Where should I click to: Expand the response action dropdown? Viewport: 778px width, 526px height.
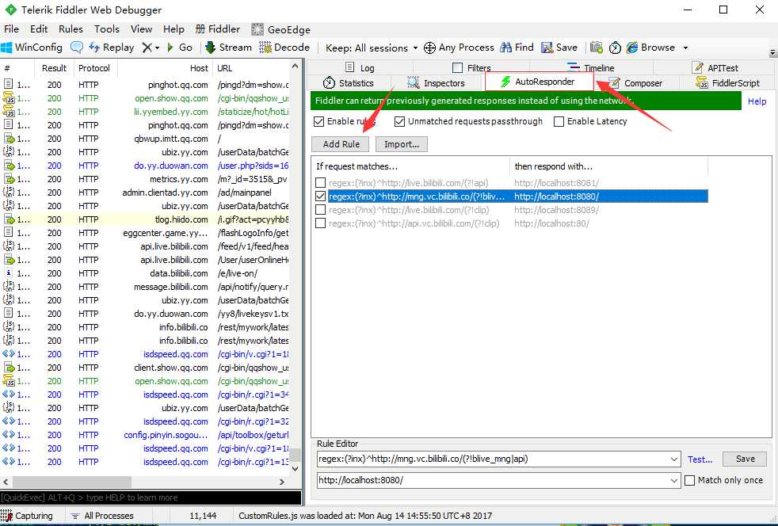(x=673, y=480)
